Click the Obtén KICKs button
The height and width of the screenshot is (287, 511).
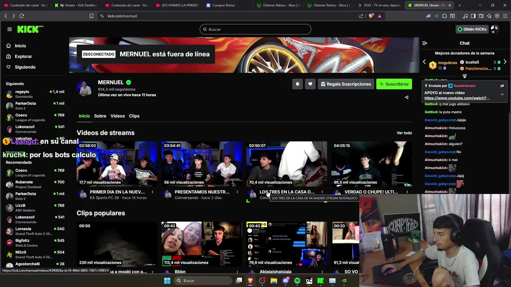point(472,29)
